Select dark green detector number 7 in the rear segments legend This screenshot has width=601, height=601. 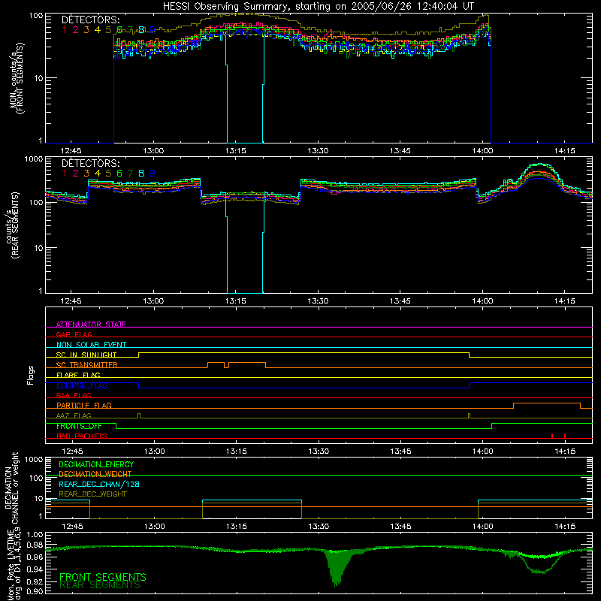tap(130, 174)
